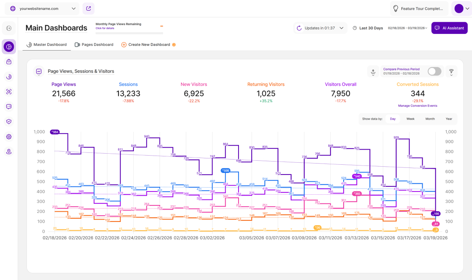Viewport: 472px width, 280px height.
Task: Click the Monthly Page Views Remaining progress bar
Action: tap(129, 33)
